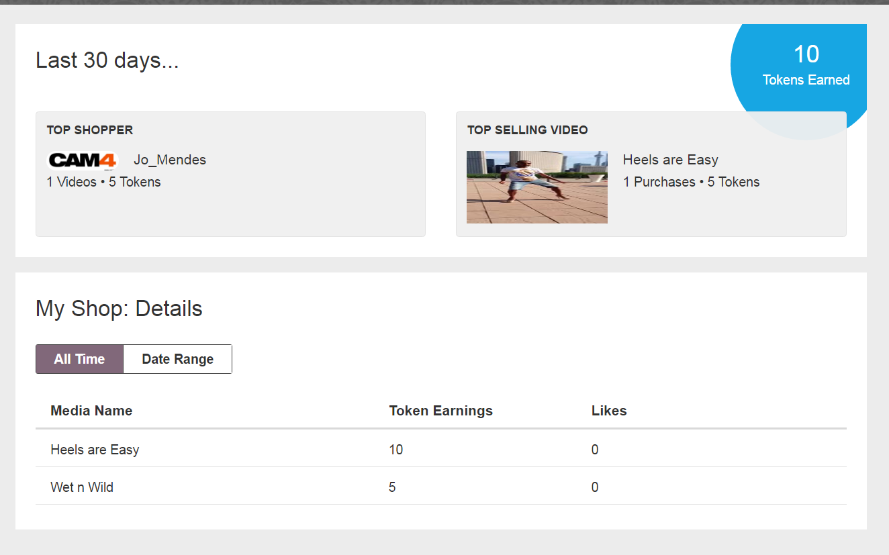This screenshot has width=889, height=555.
Task: Open the top selling video title link
Action: (670, 160)
